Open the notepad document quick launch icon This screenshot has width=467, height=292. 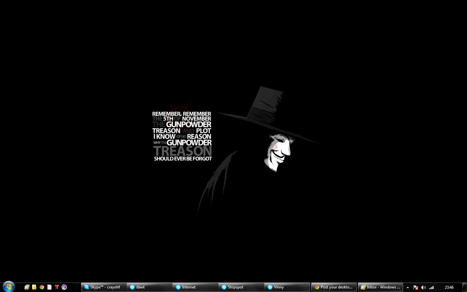click(x=49, y=287)
